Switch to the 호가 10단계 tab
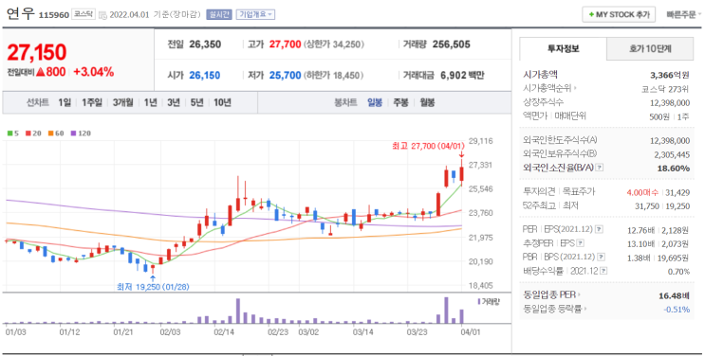The height and width of the screenshot is (356, 705). coord(650,48)
